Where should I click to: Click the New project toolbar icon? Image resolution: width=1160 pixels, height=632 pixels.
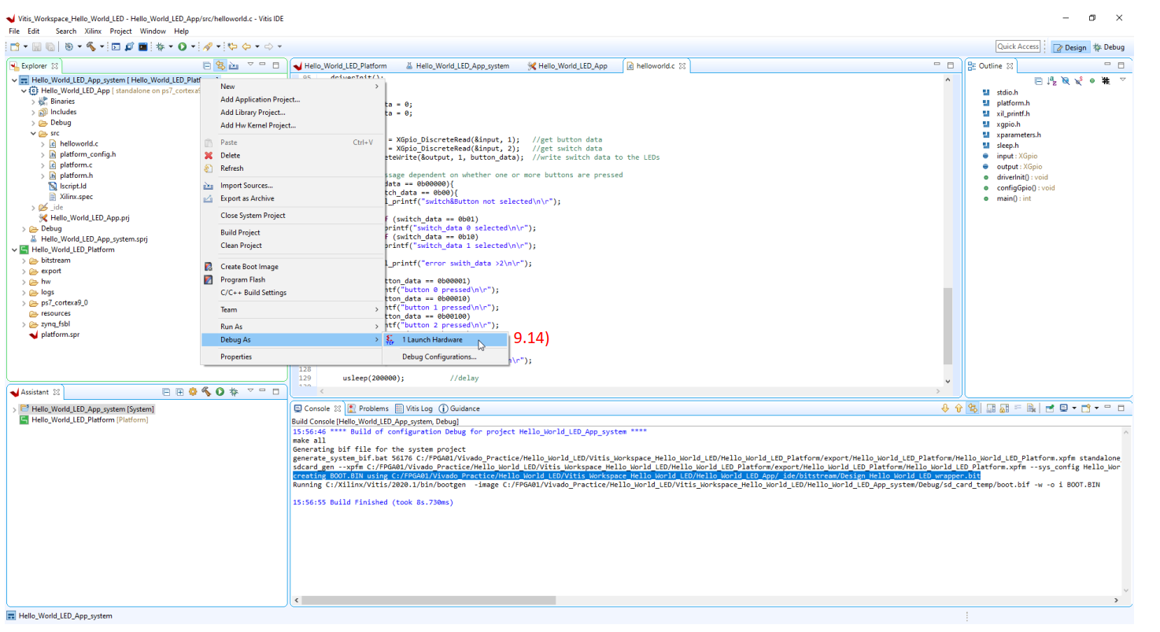click(x=15, y=47)
